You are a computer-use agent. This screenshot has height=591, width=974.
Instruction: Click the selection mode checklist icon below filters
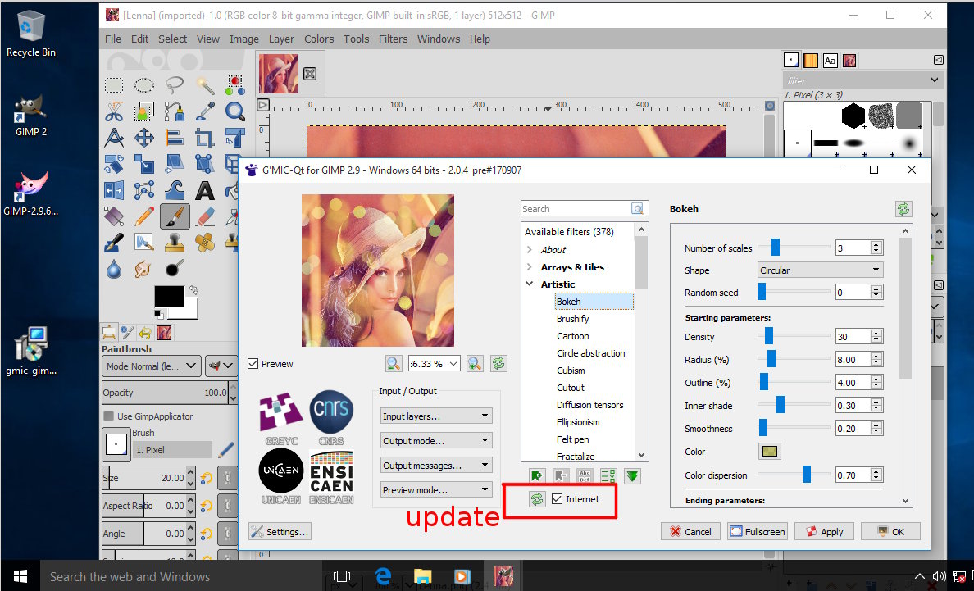(x=608, y=476)
